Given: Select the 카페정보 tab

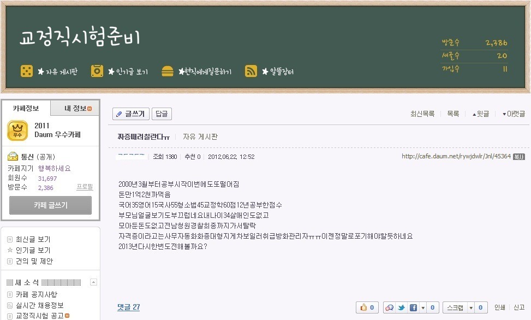Looking at the screenshot, I should (26, 107).
